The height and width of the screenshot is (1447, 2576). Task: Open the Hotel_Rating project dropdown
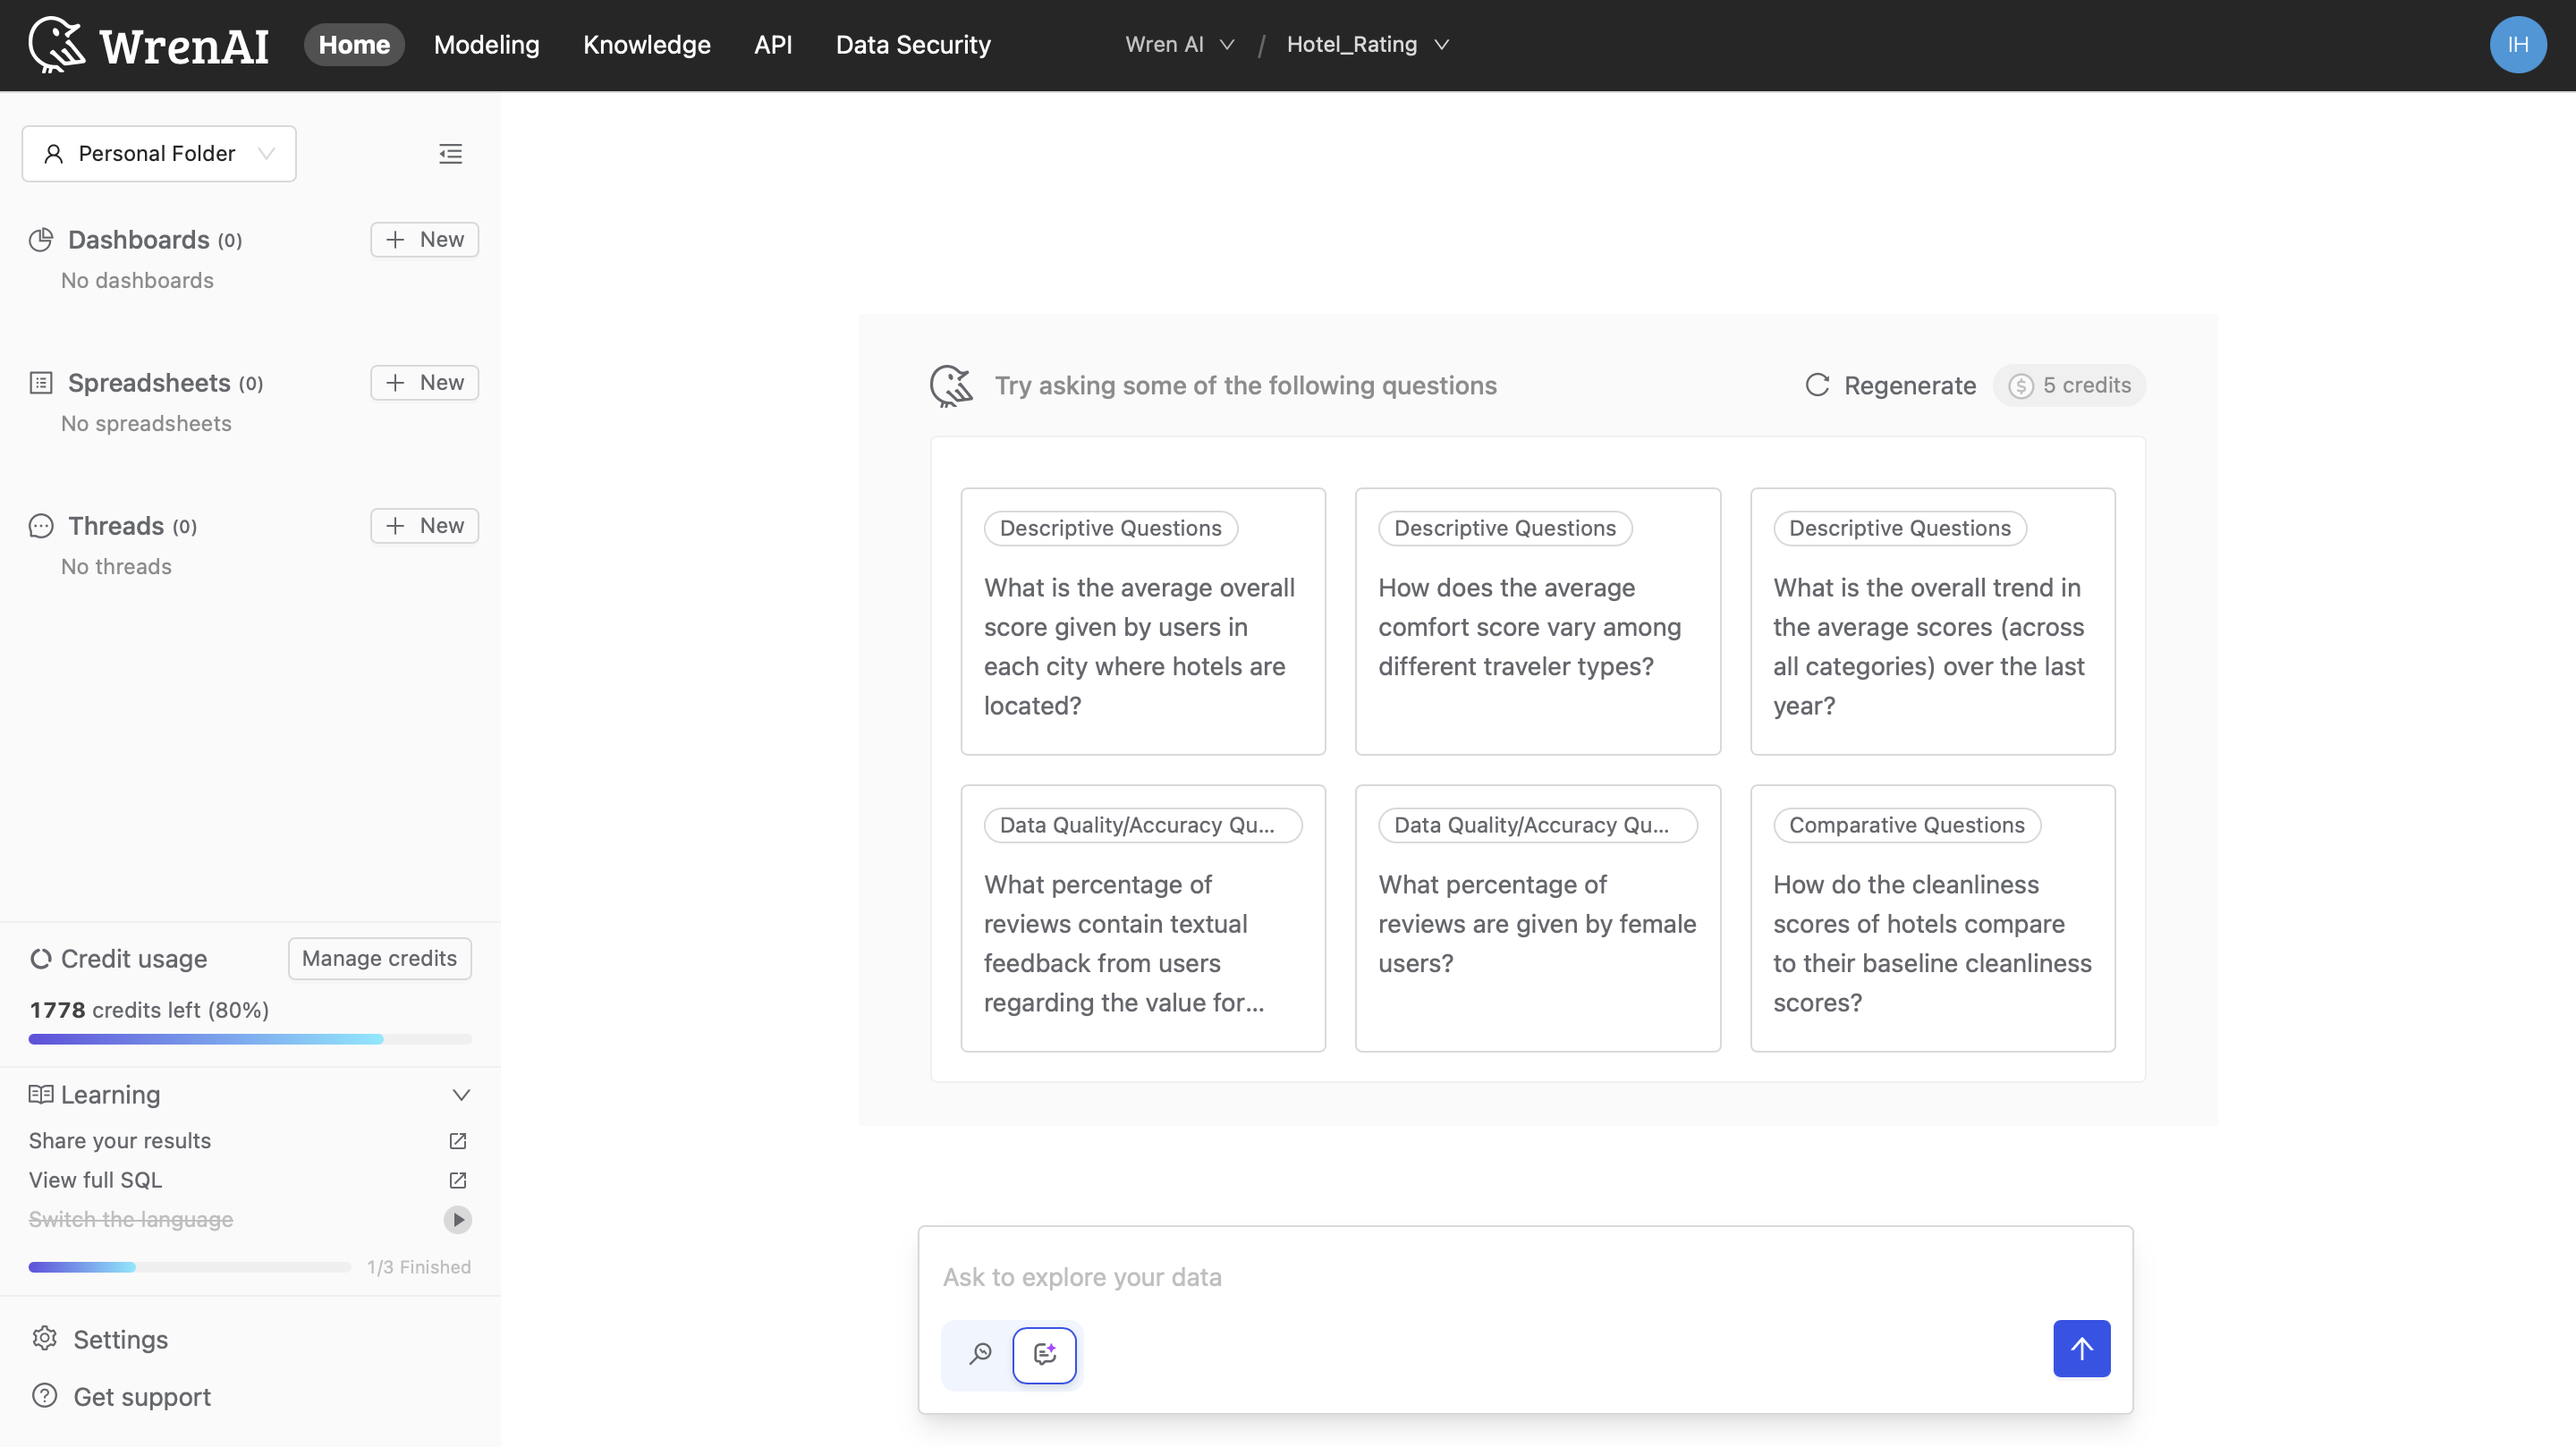click(1367, 45)
